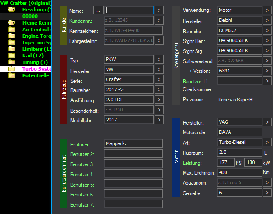The width and height of the screenshot is (273, 214).
Task: Click the green Kundennr. label
Action: (81, 21)
